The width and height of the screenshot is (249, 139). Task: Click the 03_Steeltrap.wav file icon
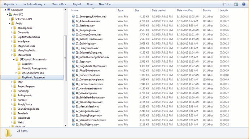click(73, 25)
